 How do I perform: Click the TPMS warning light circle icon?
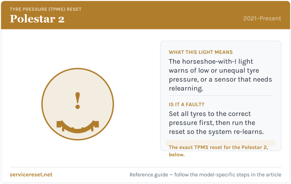coord(78,104)
